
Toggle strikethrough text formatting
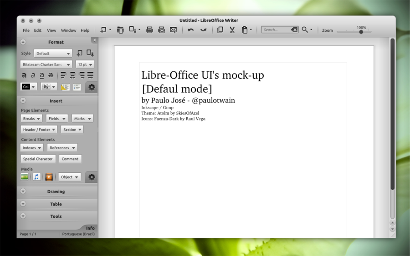coord(51,75)
